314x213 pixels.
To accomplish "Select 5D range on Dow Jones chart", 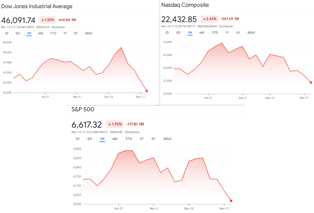I will [18, 33].
